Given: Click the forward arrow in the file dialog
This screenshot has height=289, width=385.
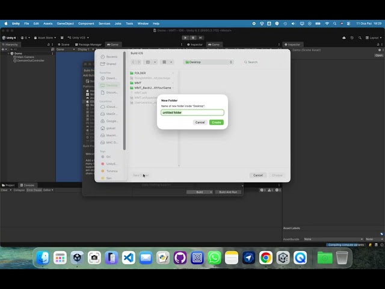Looking at the screenshot, I should click(x=139, y=62).
